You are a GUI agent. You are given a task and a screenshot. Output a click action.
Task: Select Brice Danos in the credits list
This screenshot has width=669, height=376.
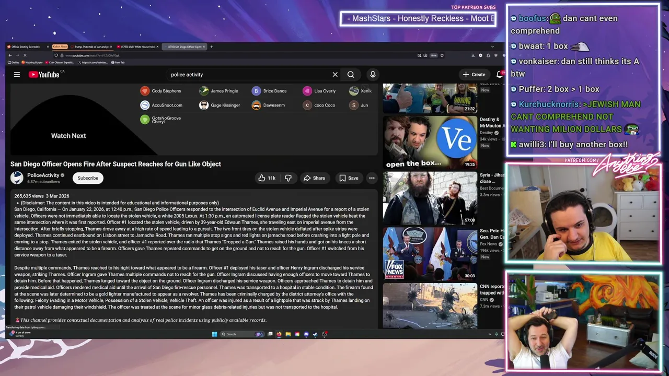[x=270, y=91]
